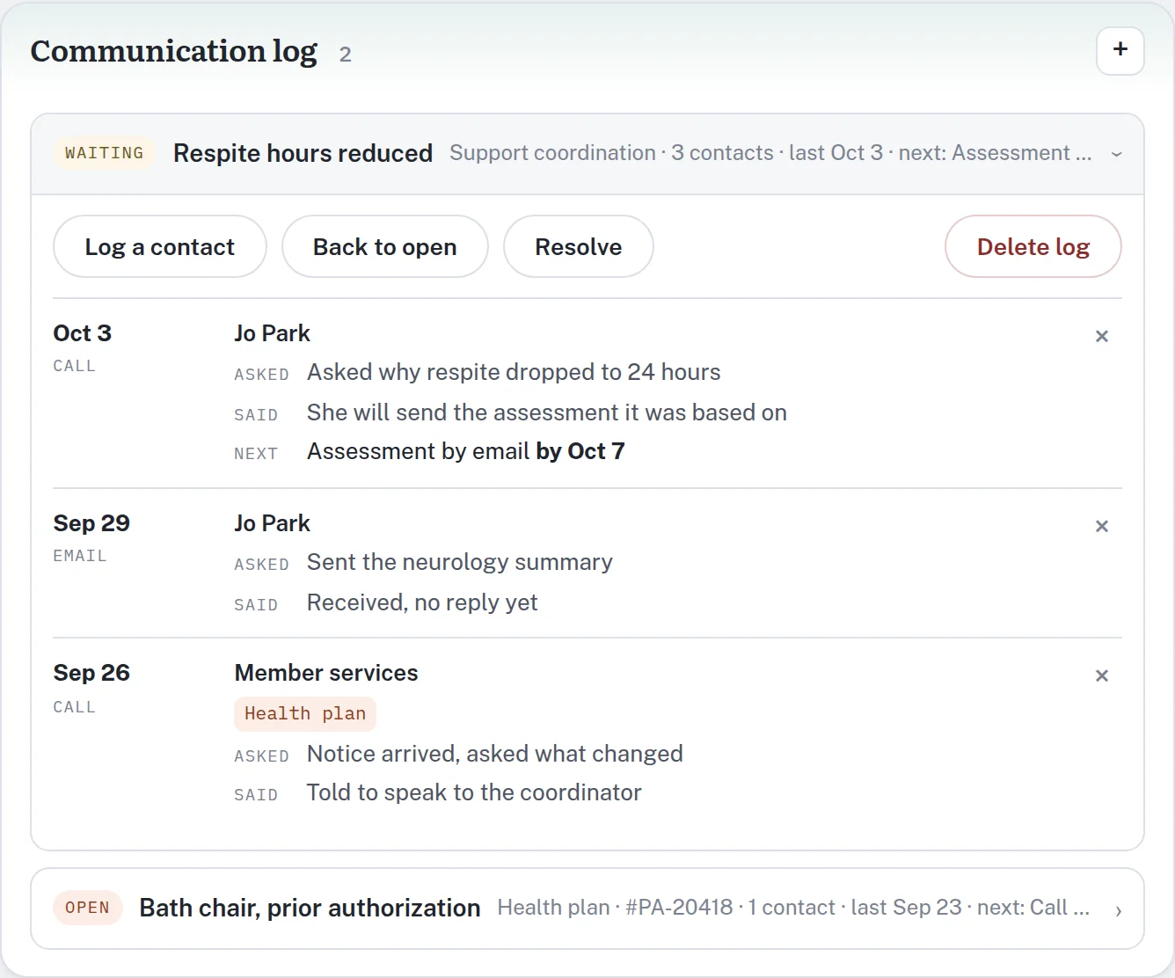Click the Oct 3 date label

[x=83, y=333]
